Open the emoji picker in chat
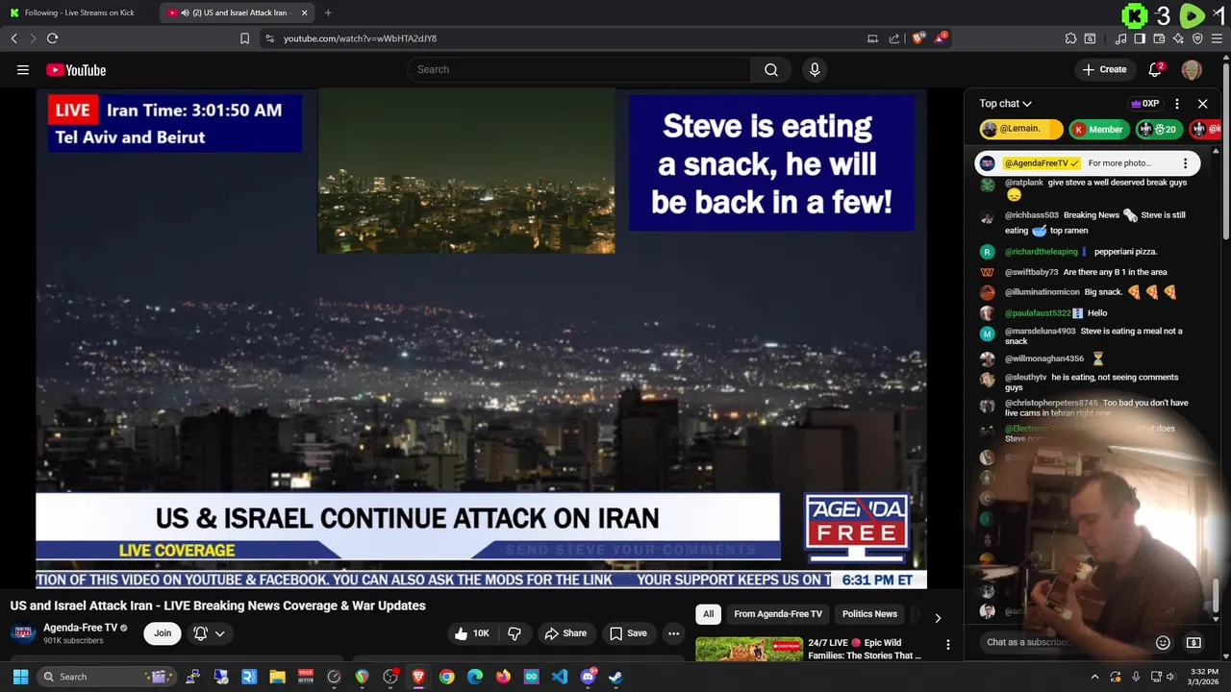The height and width of the screenshot is (692, 1231). 1163,642
